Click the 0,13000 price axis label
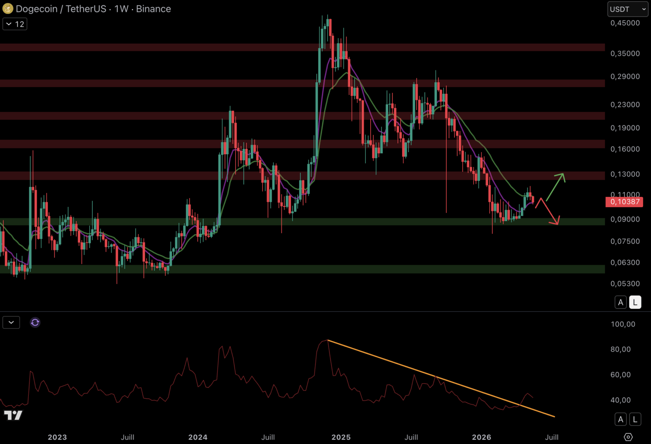 (x=625, y=174)
